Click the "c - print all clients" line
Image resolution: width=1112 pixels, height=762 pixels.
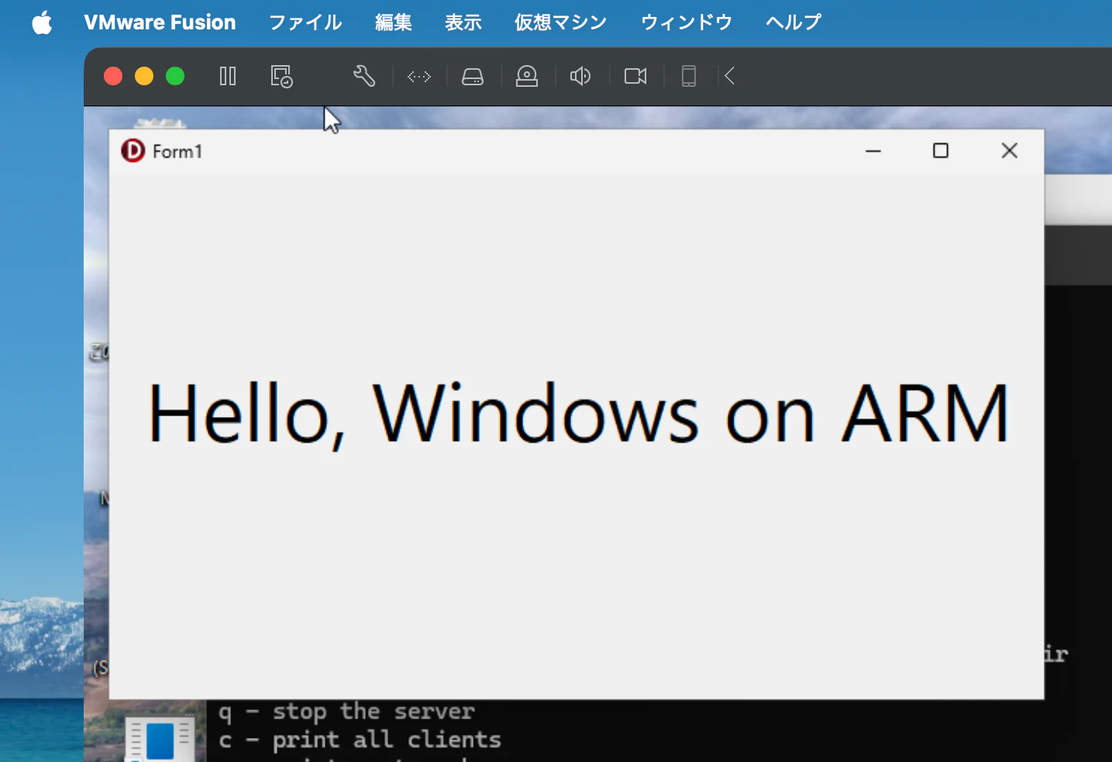pos(360,740)
